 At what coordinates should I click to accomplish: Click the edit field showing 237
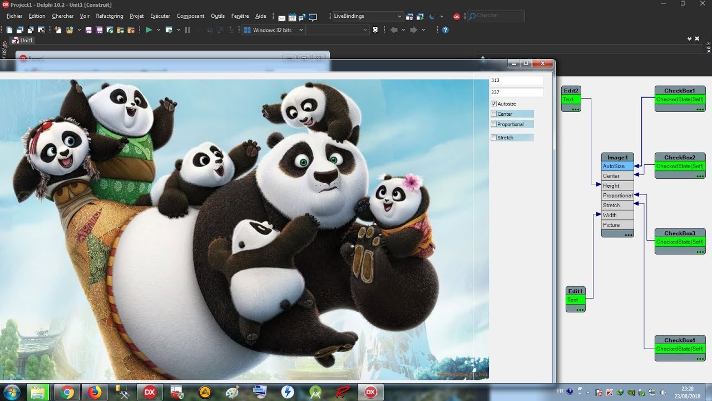[x=517, y=92]
